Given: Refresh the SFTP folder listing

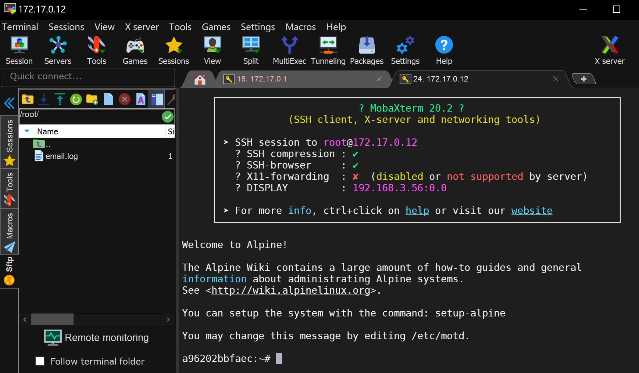Looking at the screenshot, I should pos(76,99).
